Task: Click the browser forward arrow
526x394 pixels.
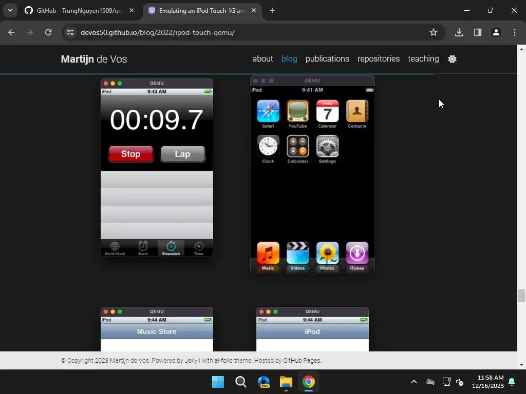Action: pos(30,32)
